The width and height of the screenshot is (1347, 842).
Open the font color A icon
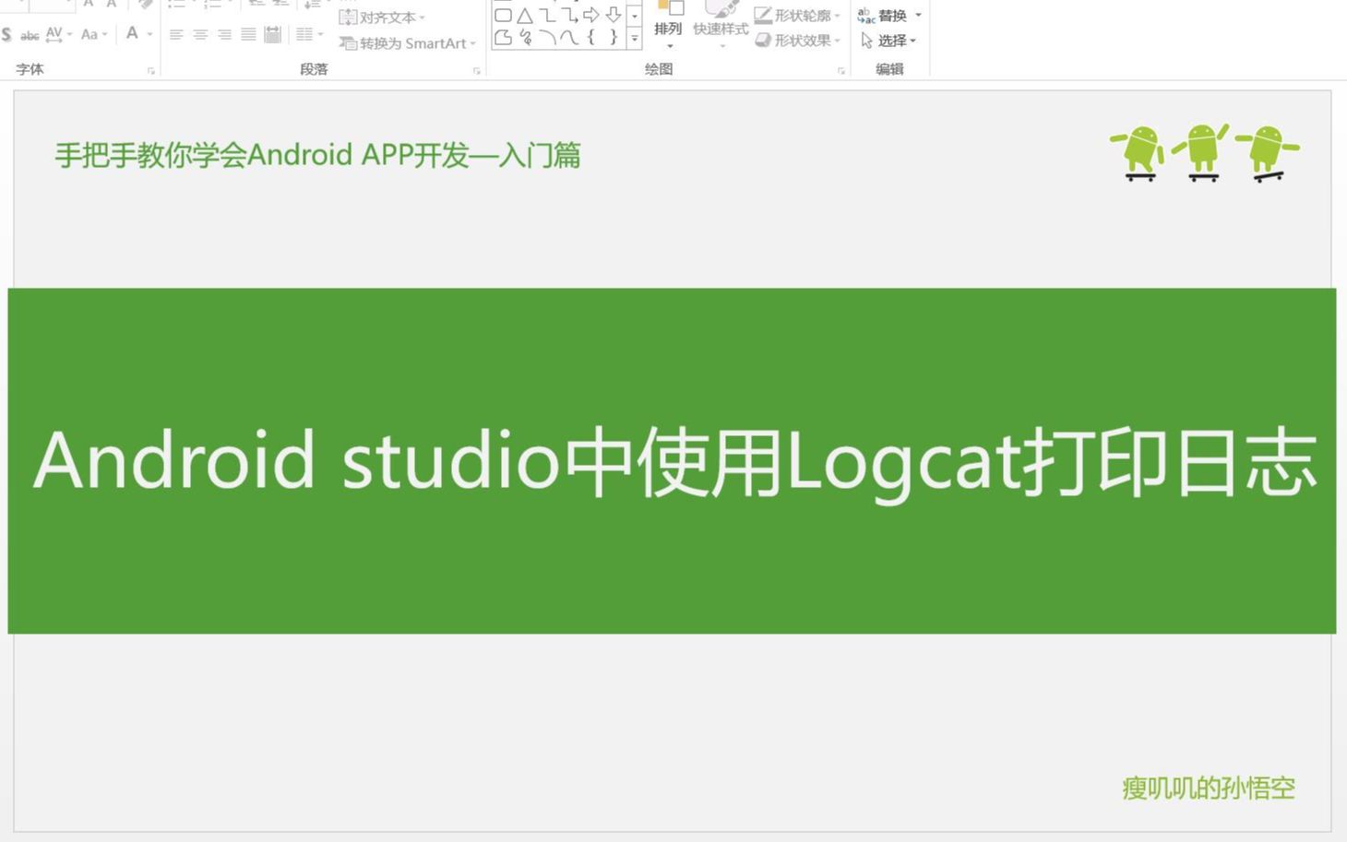pos(132,35)
